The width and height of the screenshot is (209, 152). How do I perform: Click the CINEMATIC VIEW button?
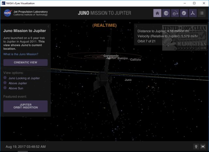(x=25, y=62)
